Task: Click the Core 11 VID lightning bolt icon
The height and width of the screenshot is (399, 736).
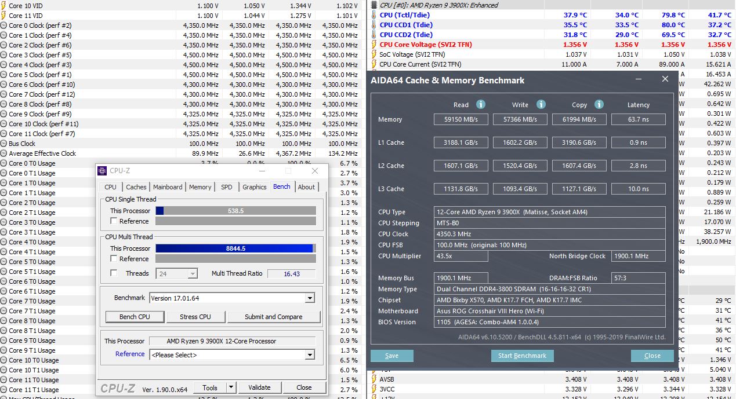Action: (x=3, y=16)
